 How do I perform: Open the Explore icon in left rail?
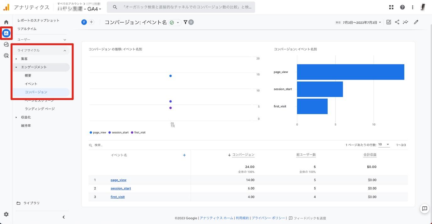[6, 44]
